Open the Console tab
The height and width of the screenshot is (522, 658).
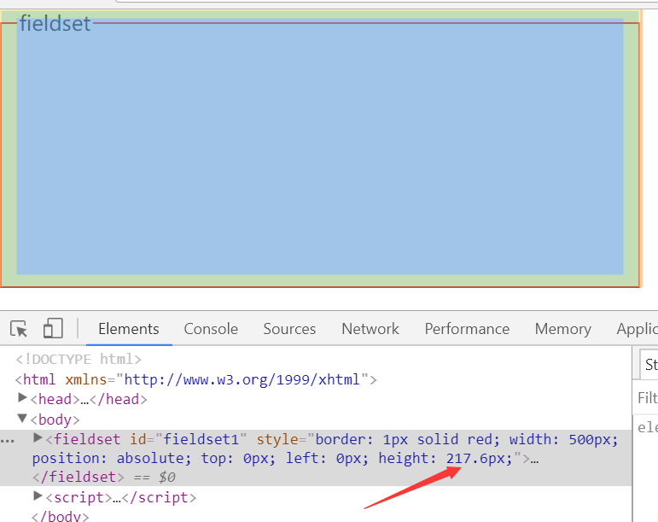(211, 329)
